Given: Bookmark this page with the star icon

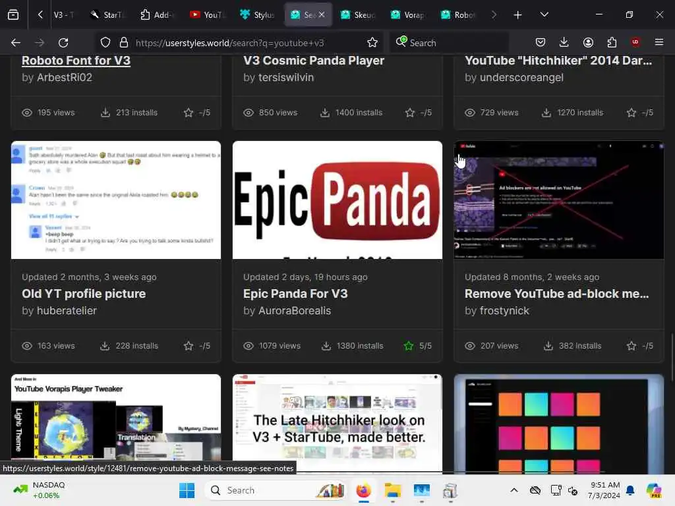Looking at the screenshot, I should coord(372,43).
